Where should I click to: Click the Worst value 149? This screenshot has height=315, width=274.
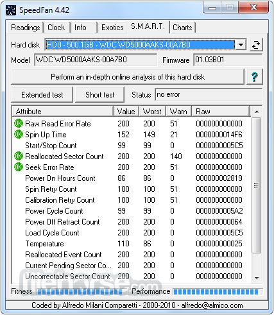click(x=149, y=135)
